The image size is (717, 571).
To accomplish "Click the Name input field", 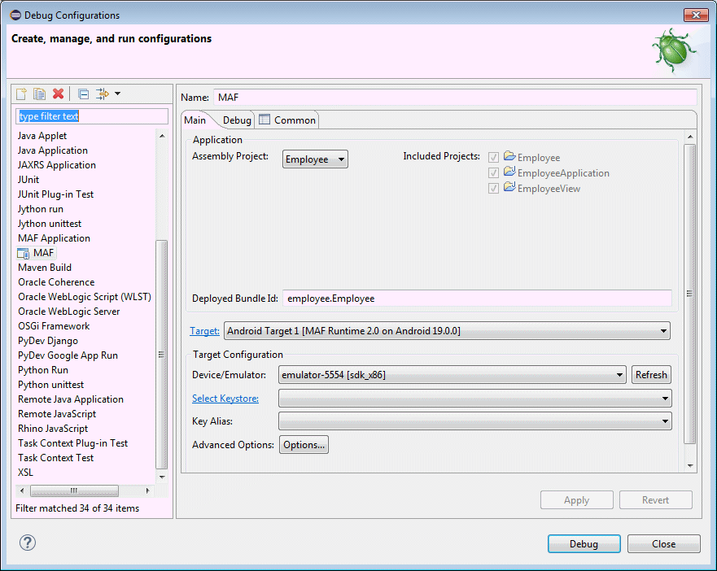I will [454, 98].
